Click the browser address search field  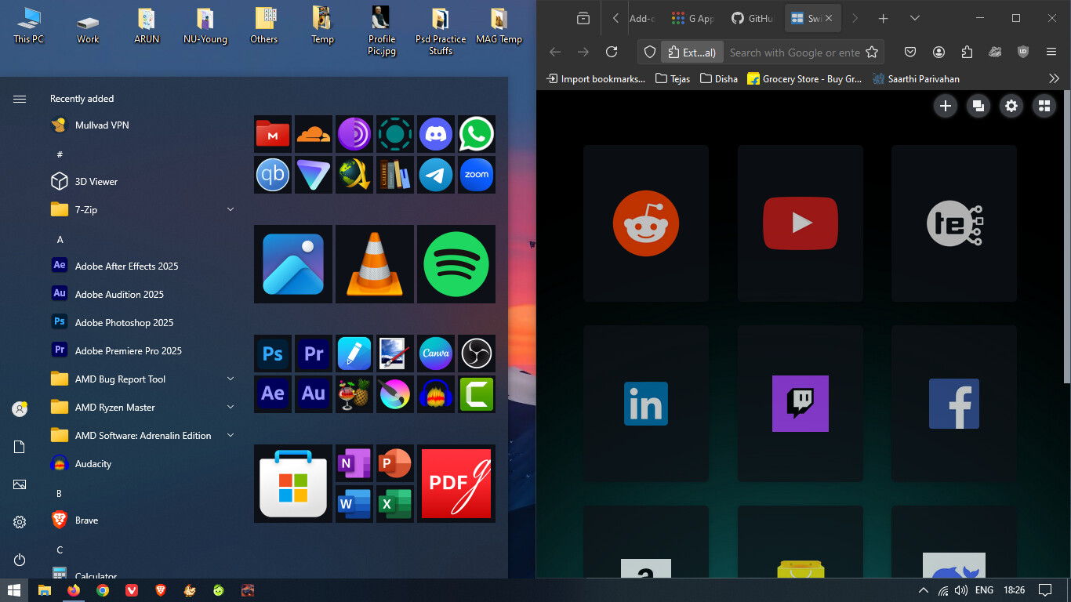click(x=793, y=53)
